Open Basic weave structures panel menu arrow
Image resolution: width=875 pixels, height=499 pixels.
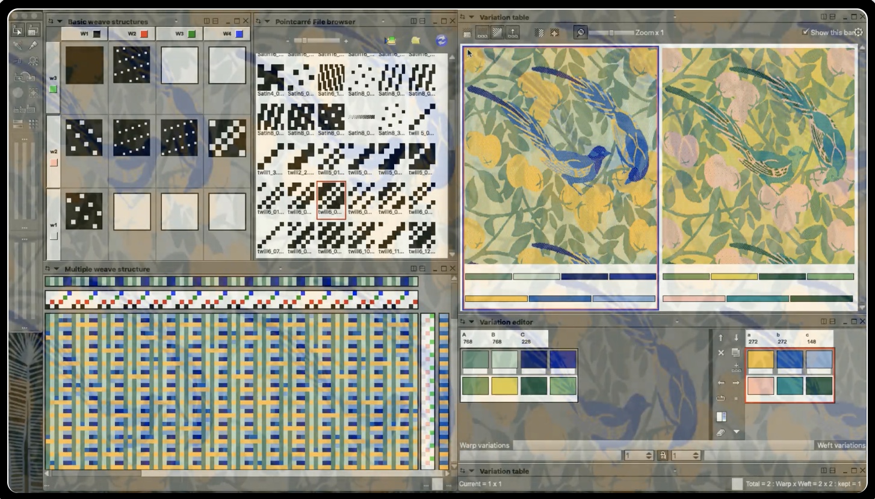(x=59, y=22)
